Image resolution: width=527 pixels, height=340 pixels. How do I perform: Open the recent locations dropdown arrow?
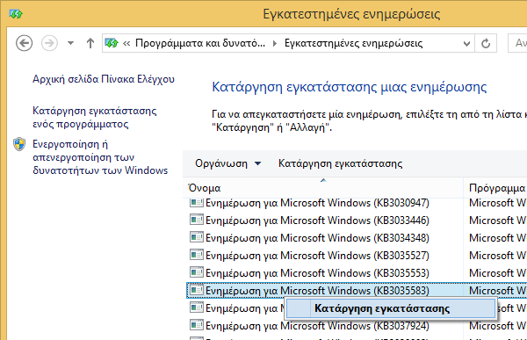70,43
